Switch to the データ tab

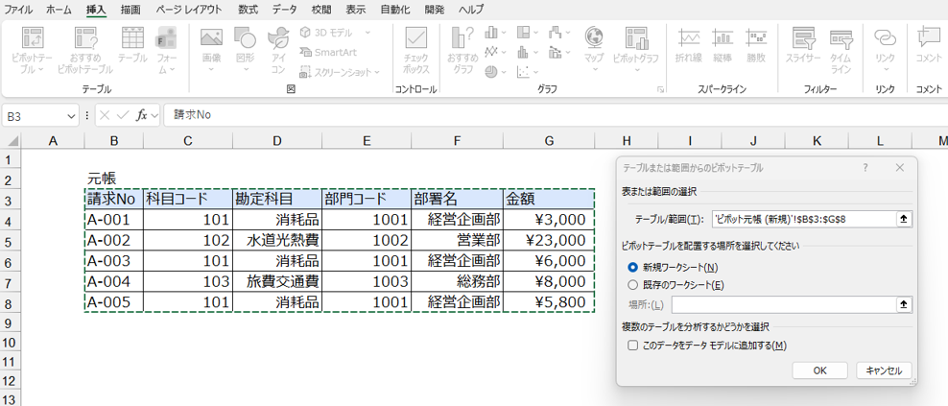click(x=284, y=10)
